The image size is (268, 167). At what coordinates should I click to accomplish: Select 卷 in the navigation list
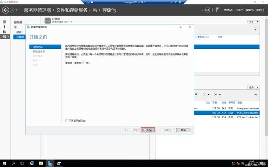click(15, 27)
